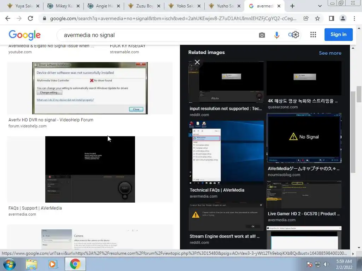Open Live Gamer HD 2 GC570 result
Screen dimensions: 362x271
tap(304, 213)
